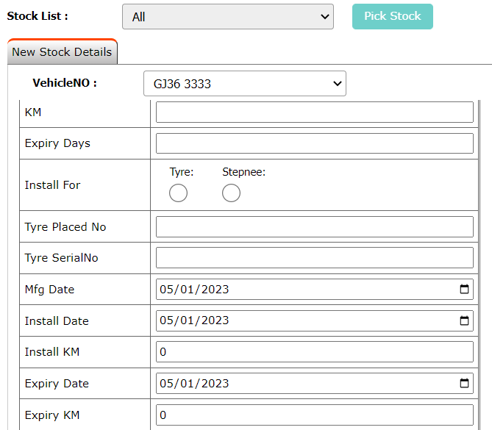Click into the KM input field
492x430 pixels.
click(314, 112)
